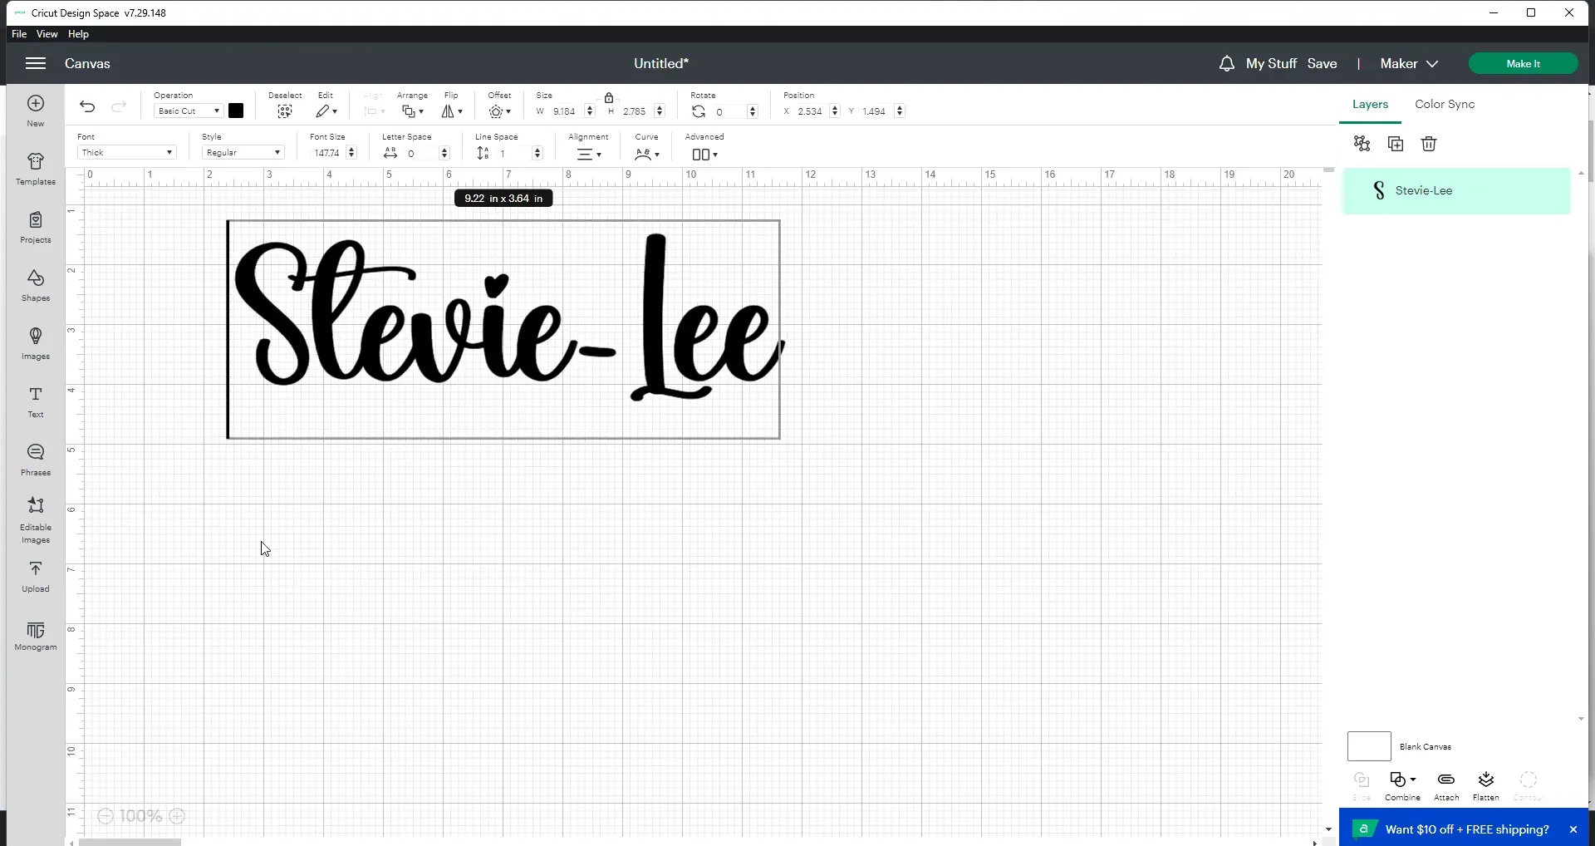Open the hamburger navigation menu
The height and width of the screenshot is (846, 1595).
coord(35,64)
